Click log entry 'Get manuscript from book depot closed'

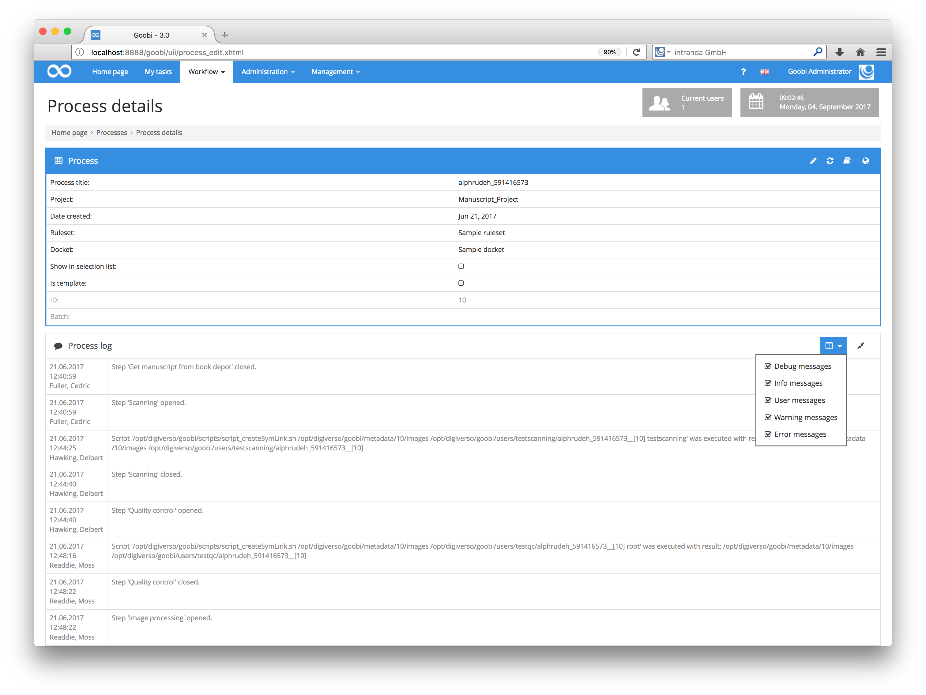[x=184, y=367]
